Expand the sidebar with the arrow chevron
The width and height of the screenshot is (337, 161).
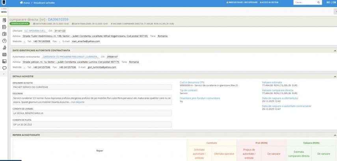tap(4, 74)
